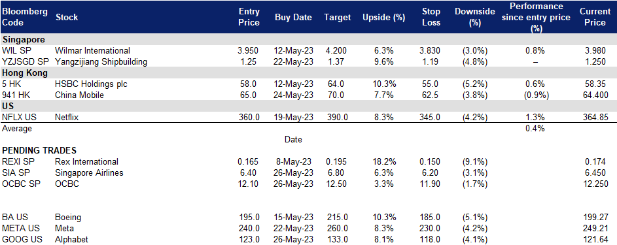Image resolution: width=617 pixels, height=245 pixels.
Task: Select the Wilmar International stock name
Action: coord(93,51)
